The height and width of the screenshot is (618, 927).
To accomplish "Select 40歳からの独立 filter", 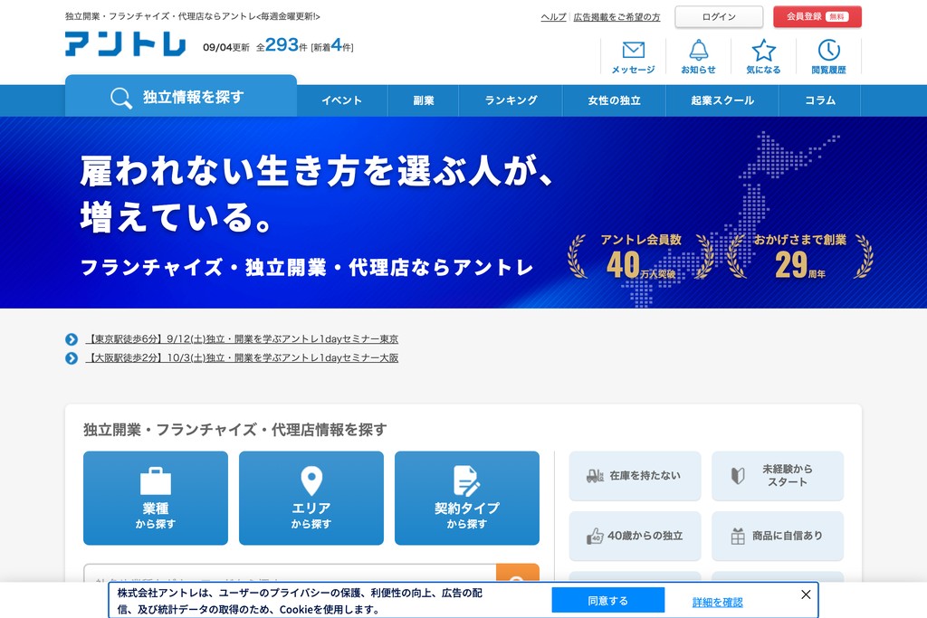I will (635, 536).
